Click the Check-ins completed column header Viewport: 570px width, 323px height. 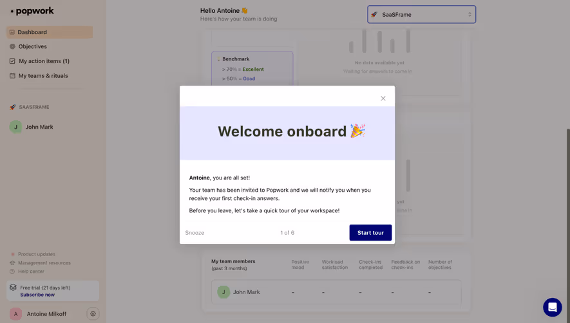click(x=371, y=264)
